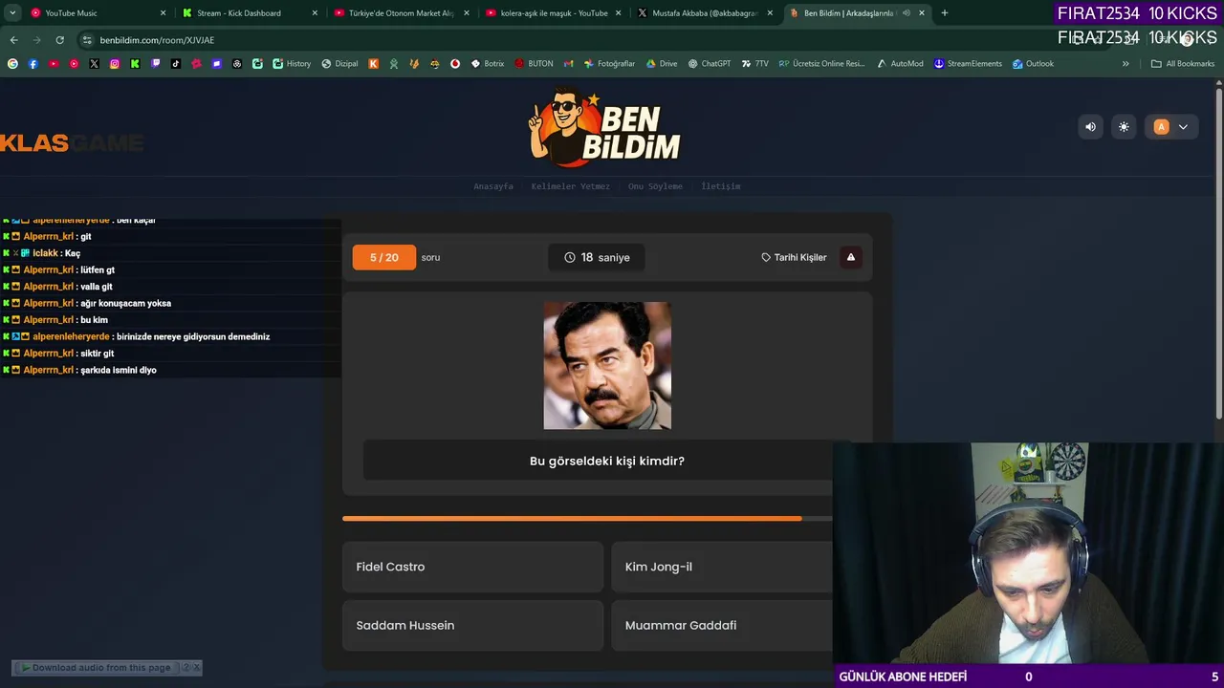This screenshot has width=1224, height=688.
Task: Show more bookmarks chevron
Action: 1126,64
